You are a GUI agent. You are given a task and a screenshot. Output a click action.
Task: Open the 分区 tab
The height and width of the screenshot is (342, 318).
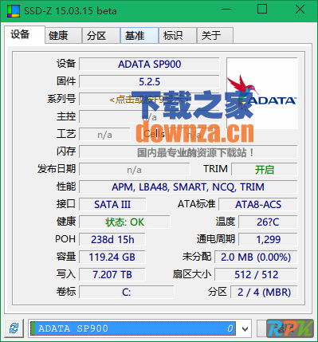[100, 35]
